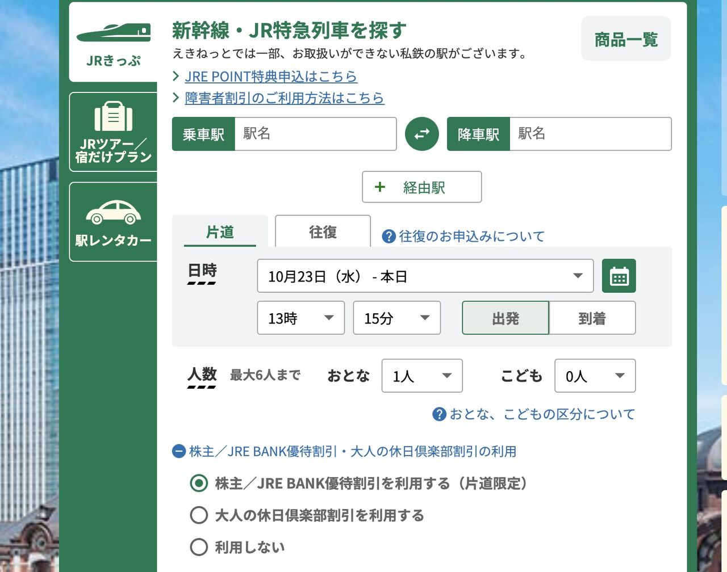Click the 乗車駅 station name input field

316,134
